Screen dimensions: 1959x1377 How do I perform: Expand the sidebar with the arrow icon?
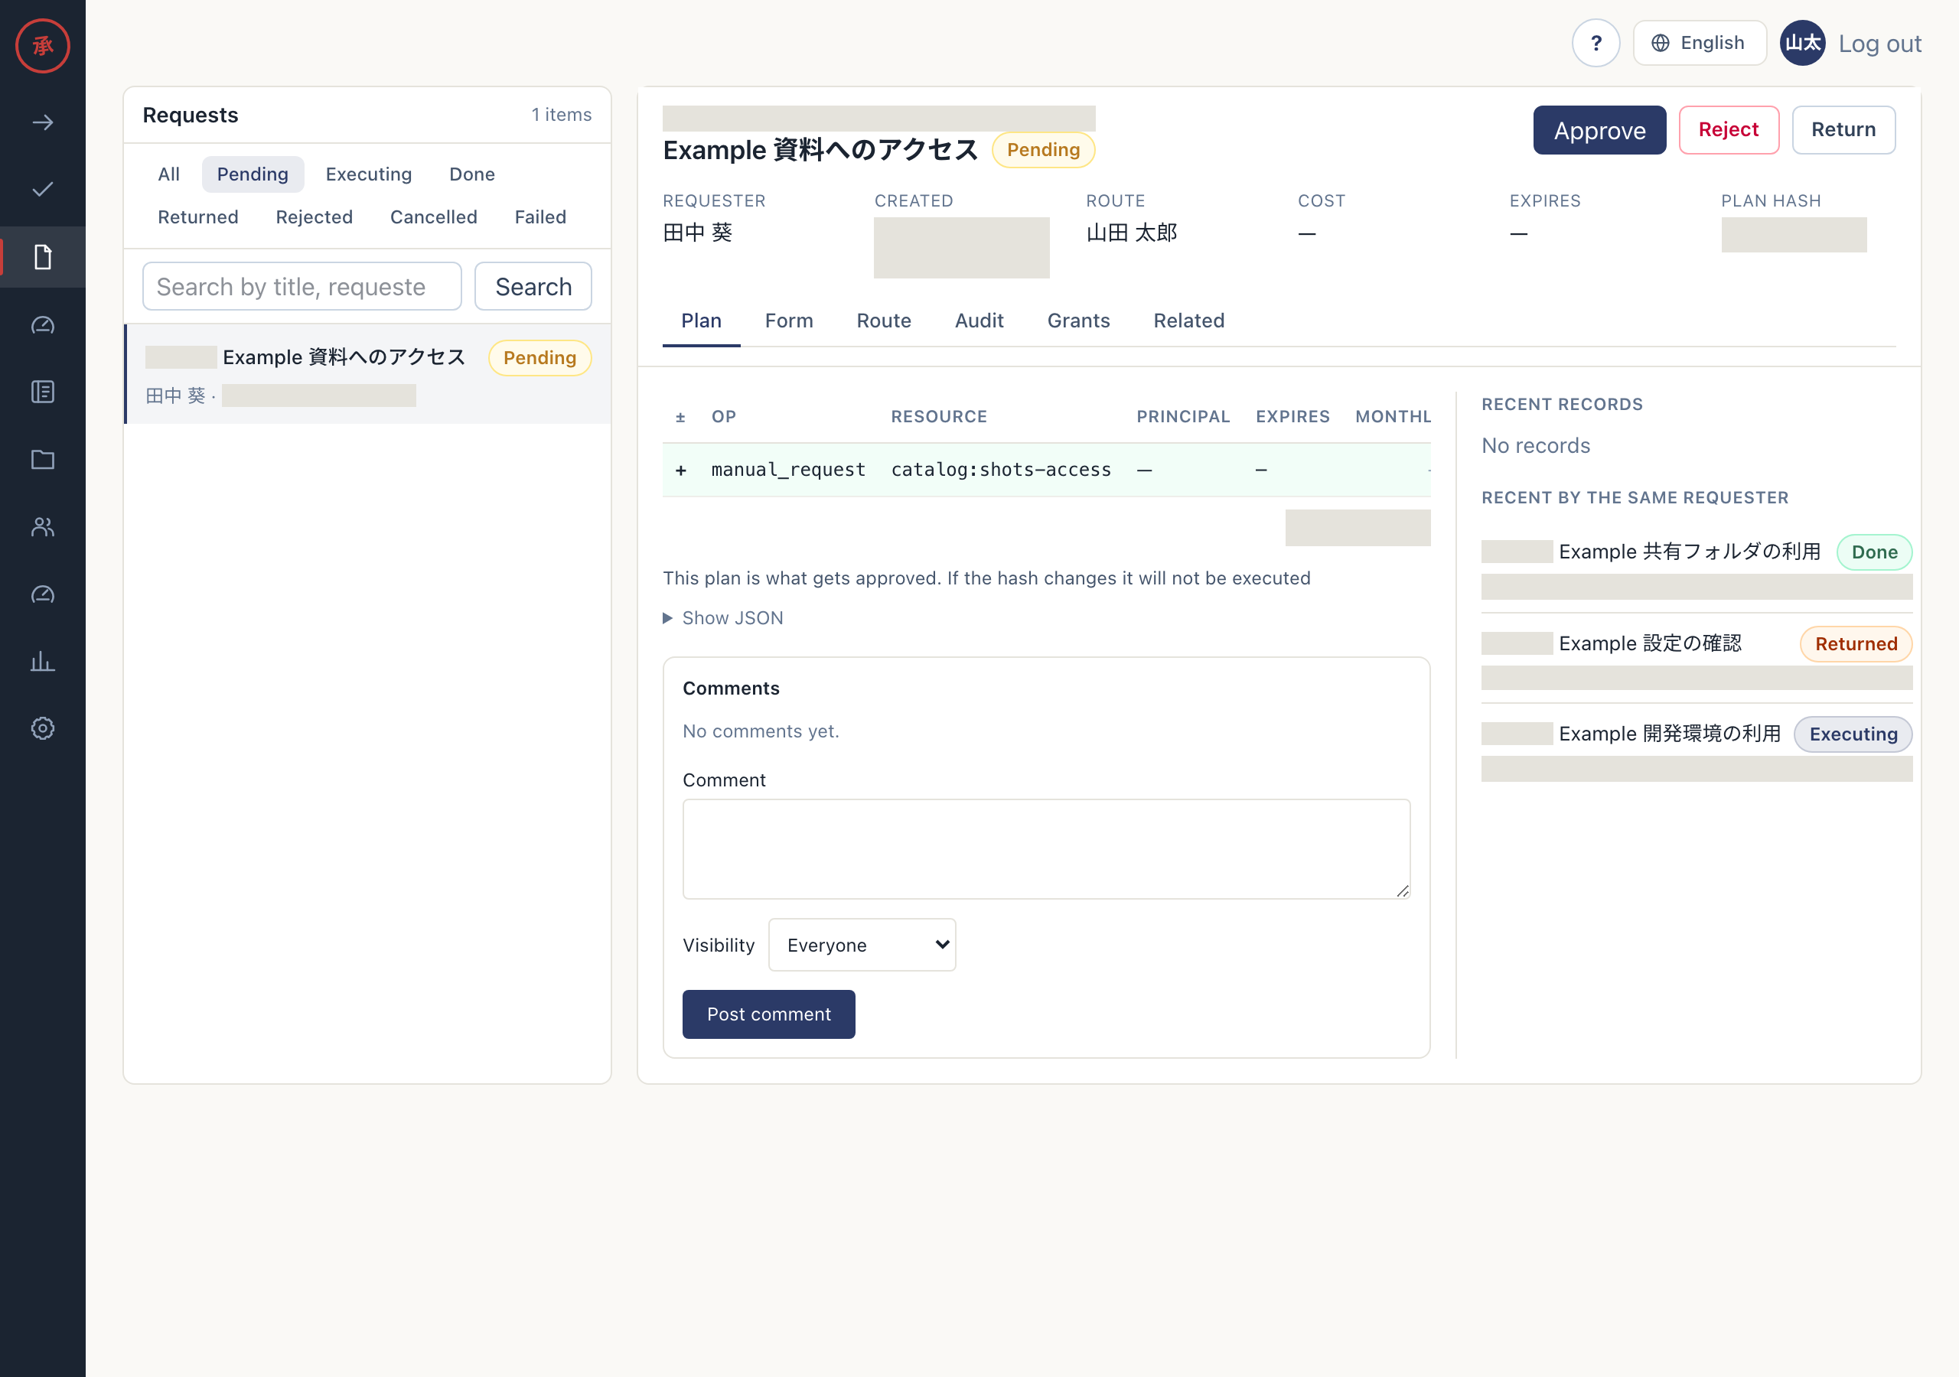[43, 123]
